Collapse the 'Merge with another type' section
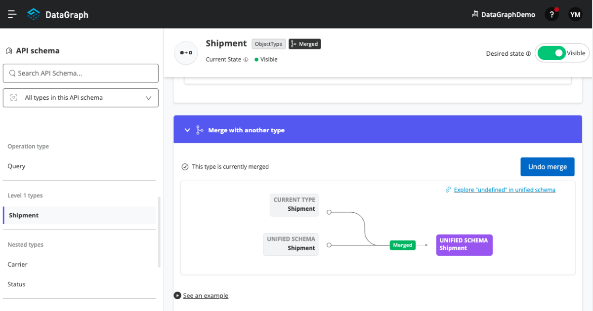 (187, 130)
